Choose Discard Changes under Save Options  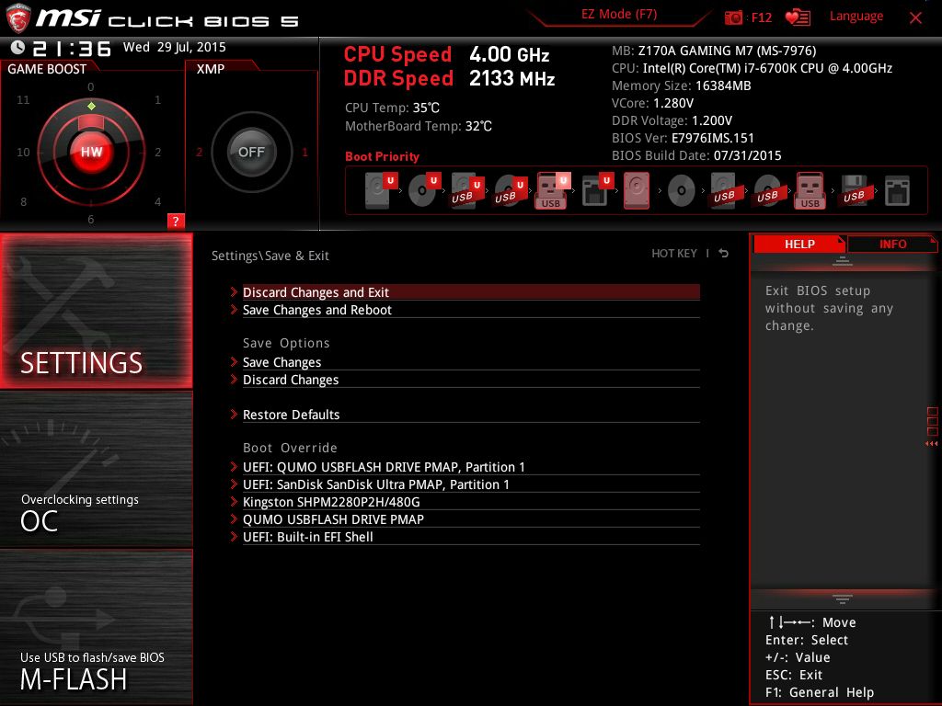tap(471, 380)
